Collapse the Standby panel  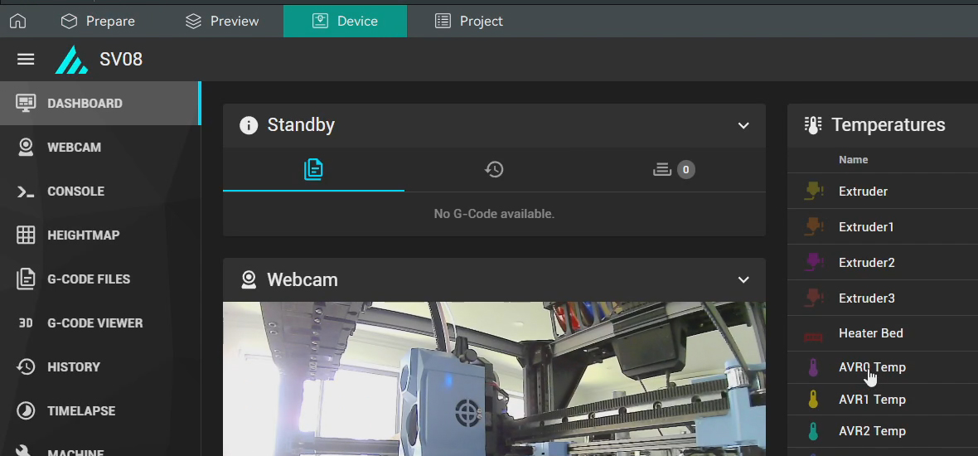[743, 126]
